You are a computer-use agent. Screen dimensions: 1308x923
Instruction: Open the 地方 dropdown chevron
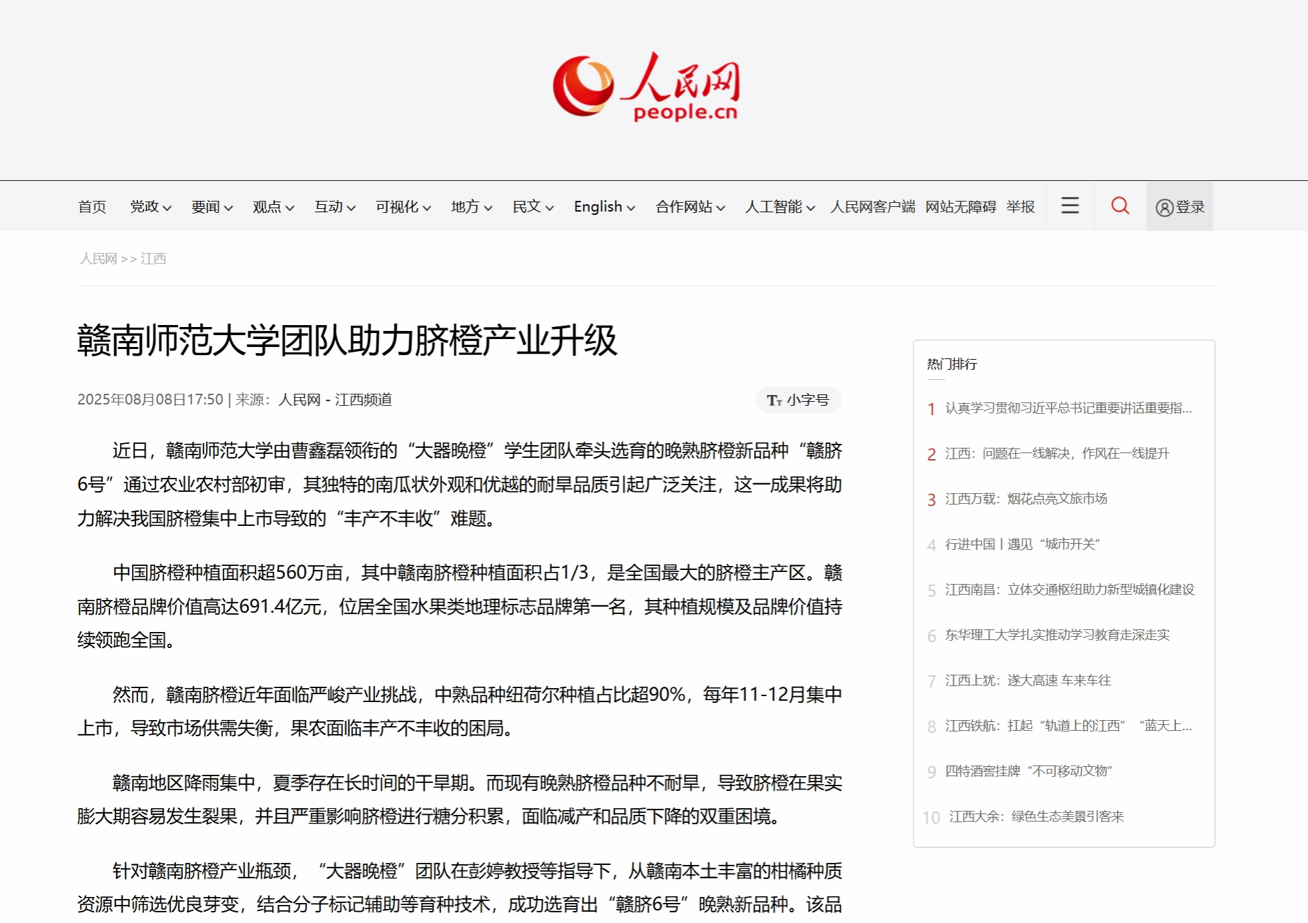(x=488, y=208)
